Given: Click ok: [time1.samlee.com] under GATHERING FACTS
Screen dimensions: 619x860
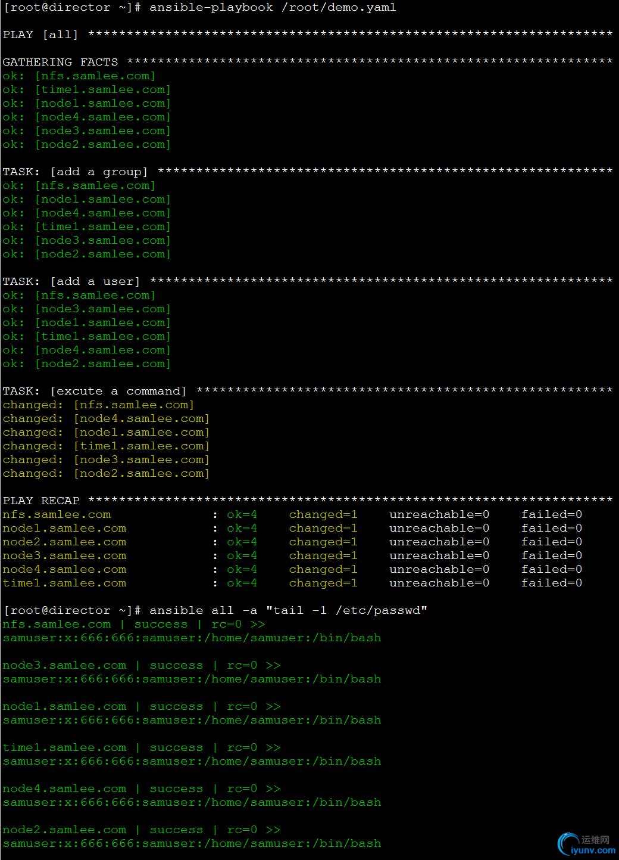Looking at the screenshot, I should [86, 89].
